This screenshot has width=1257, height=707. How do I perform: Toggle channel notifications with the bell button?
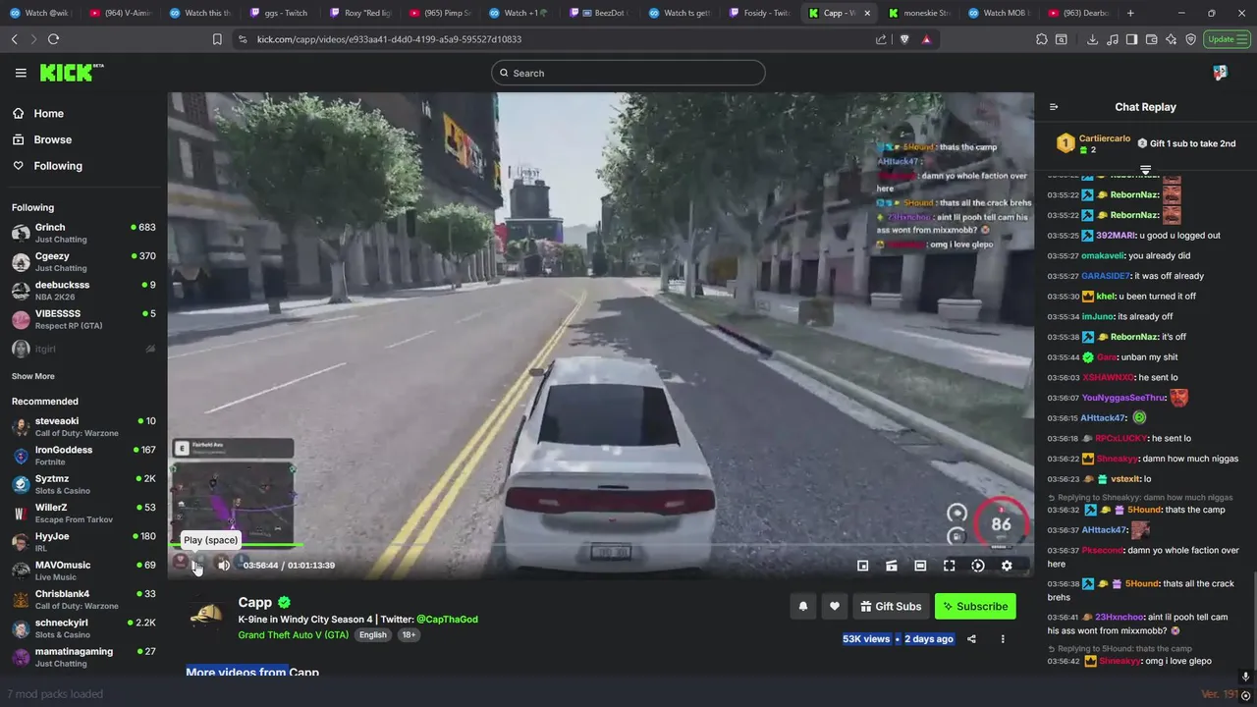(x=802, y=607)
